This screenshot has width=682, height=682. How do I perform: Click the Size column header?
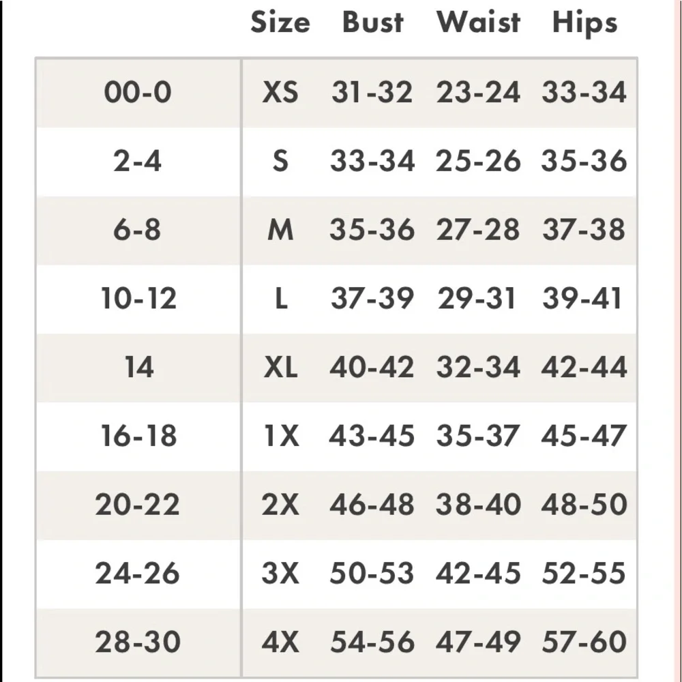coord(280,23)
